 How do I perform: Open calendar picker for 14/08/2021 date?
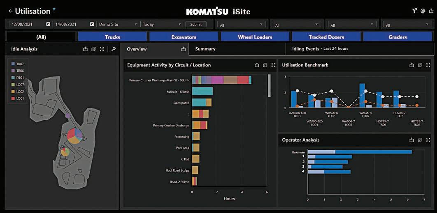pyautogui.click(x=92, y=24)
